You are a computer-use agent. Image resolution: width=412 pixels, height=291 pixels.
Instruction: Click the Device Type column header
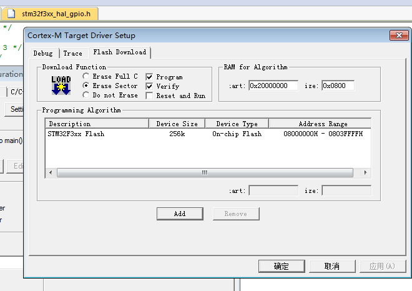tap(237, 124)
